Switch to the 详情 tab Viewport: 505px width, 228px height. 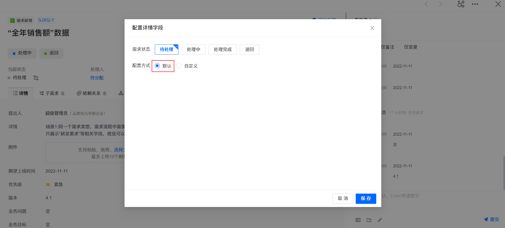[x=21, y=93]
